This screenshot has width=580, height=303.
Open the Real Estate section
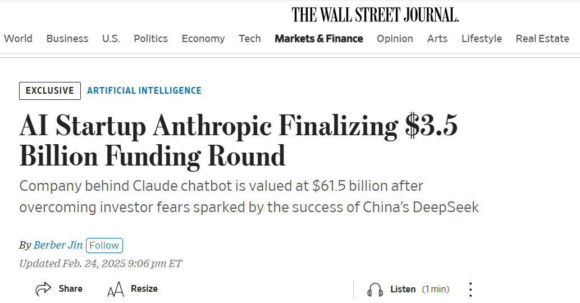point(542,39)
